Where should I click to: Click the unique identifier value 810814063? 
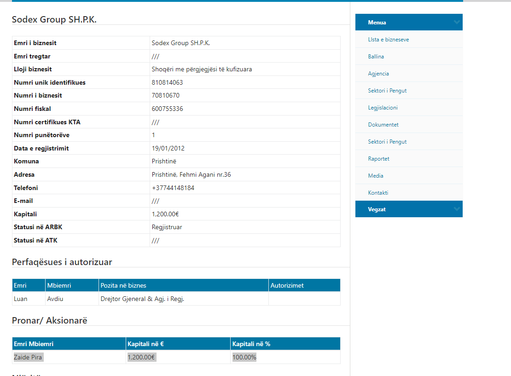[x=167, y=82]
